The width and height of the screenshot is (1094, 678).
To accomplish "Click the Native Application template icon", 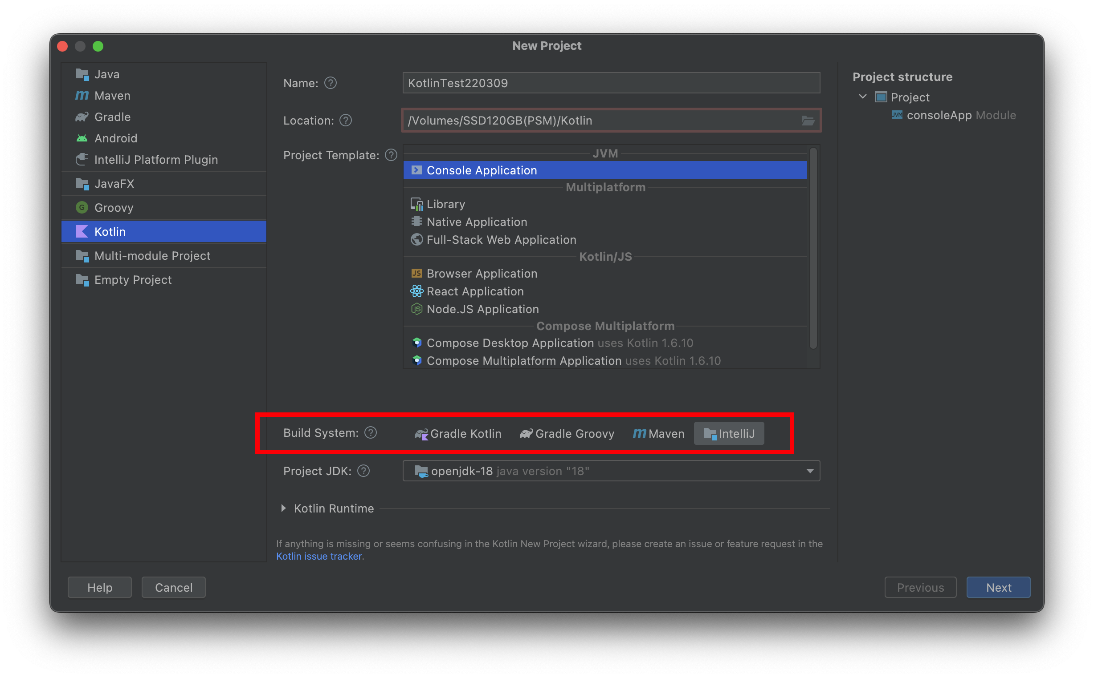I will tap(416, 222).
